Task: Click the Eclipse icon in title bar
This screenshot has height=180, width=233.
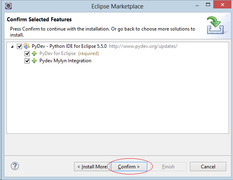Action: point(8,6)
